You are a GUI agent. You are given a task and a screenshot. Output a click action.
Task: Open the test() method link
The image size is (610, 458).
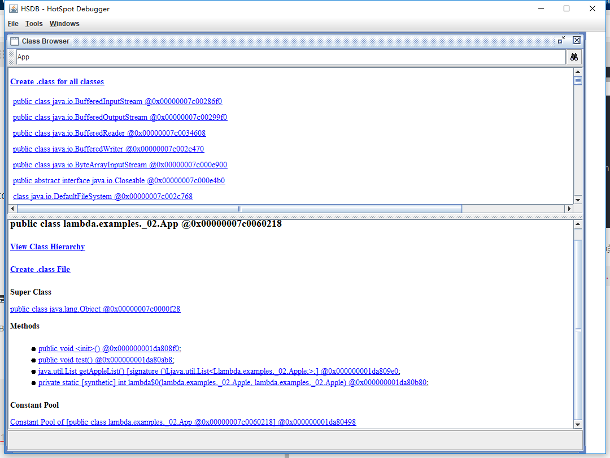(x=106, y=360)
